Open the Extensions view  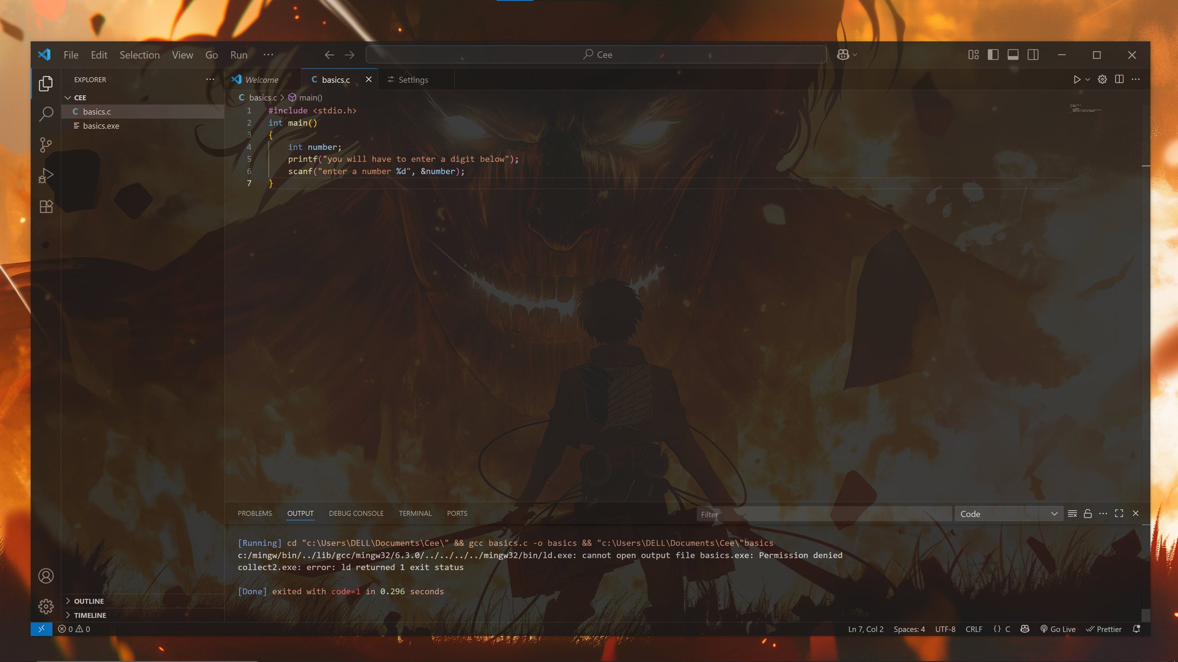coord(46,206)
